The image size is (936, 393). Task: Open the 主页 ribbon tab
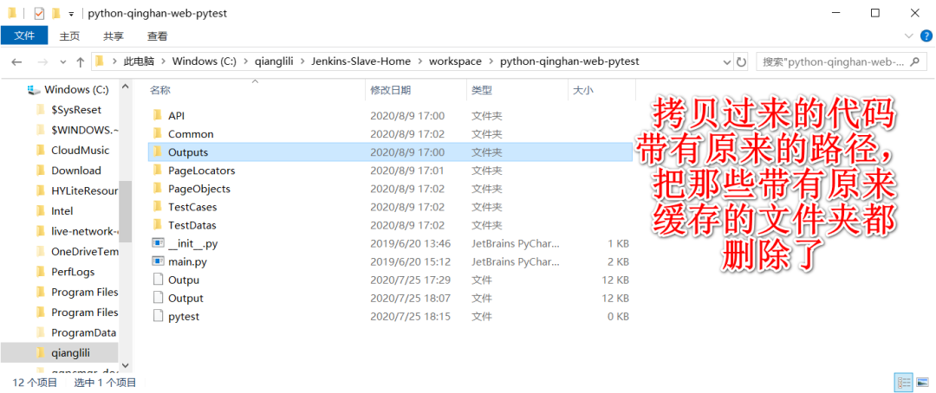[69, 35]
